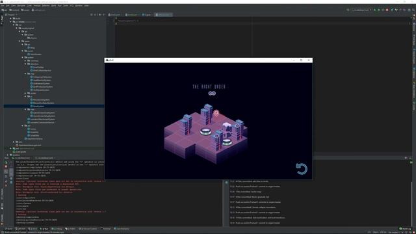Open the TODO tool window tab
The height and width of the screenshot is (234, 416).
(70, 229)
